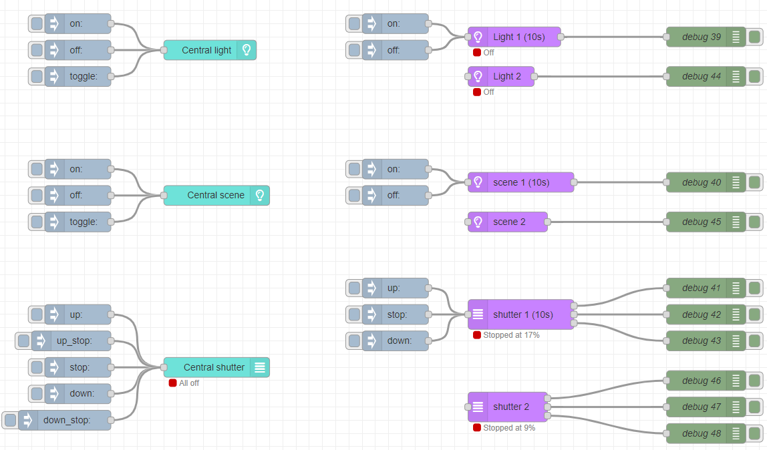Toggle the debug 46 node enable button
The width and height of the screenshot is (767, 450).
[754, 381]
